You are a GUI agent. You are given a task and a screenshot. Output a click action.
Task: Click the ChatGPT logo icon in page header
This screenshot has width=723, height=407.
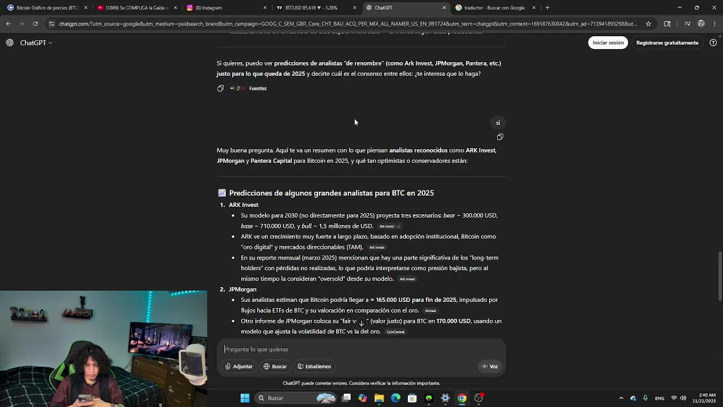coord(10,43)
